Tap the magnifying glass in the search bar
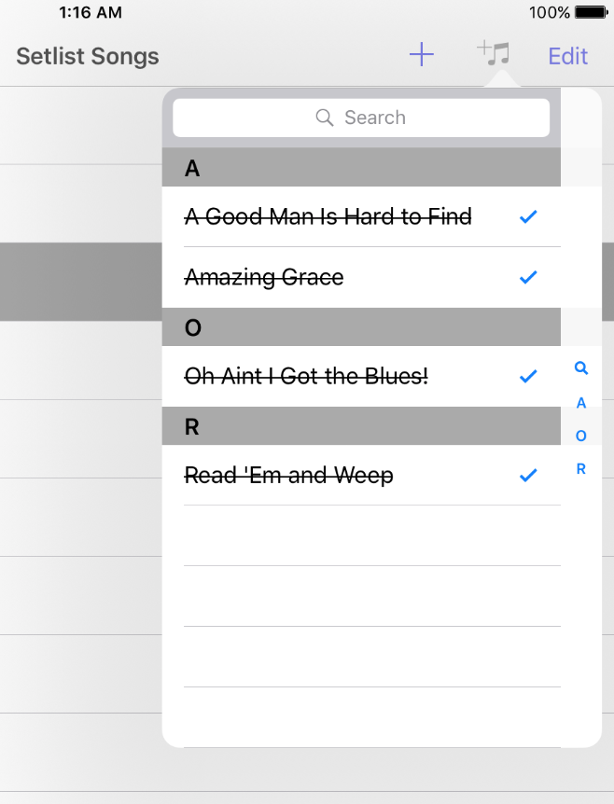Image resolution: width=614 pixels, height=804 pixels. (325, 118)
